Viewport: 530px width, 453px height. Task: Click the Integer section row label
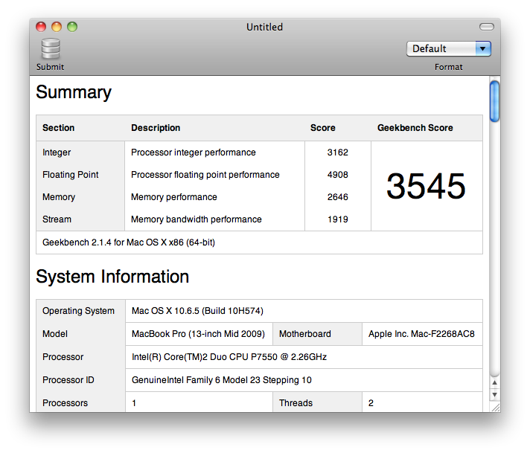[57, 152]
